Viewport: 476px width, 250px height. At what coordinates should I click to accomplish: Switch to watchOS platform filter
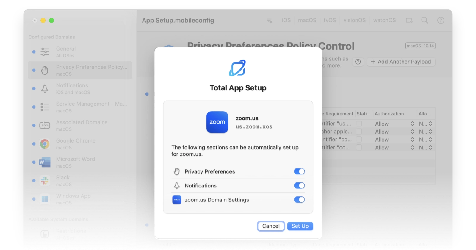tap(384, 20)
